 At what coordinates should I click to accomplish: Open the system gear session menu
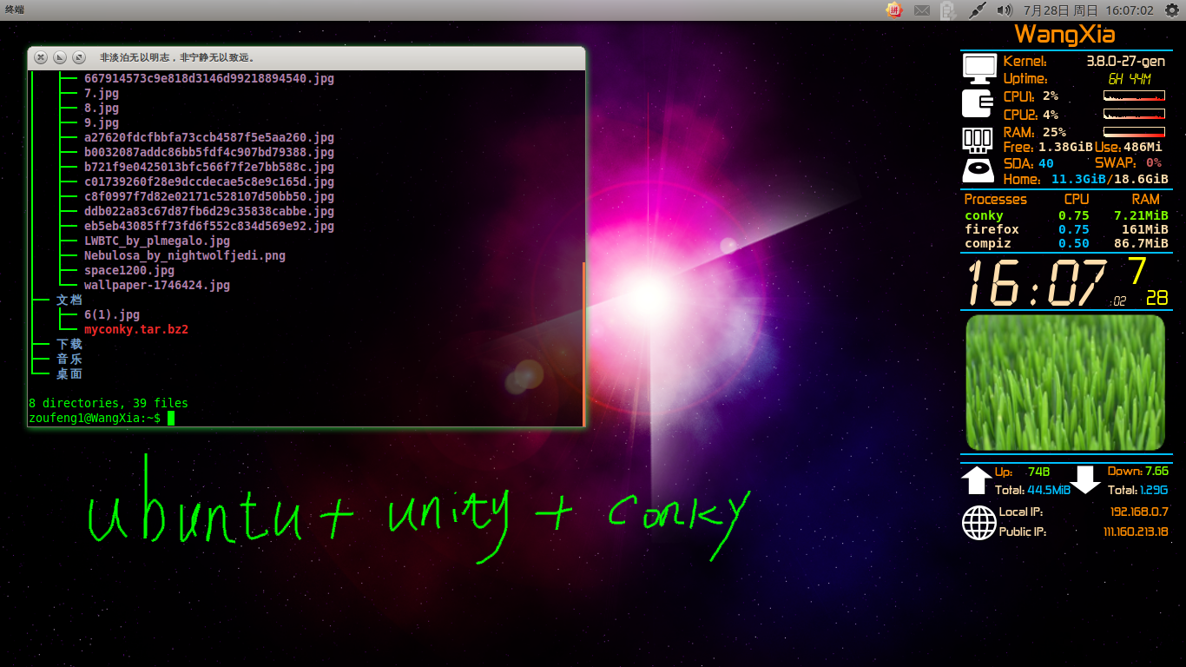coord(1171,10)
